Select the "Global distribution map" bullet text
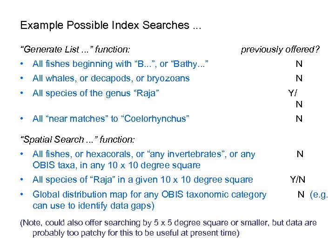The width and height of the screenshot is (335, 251). point(149,195)
